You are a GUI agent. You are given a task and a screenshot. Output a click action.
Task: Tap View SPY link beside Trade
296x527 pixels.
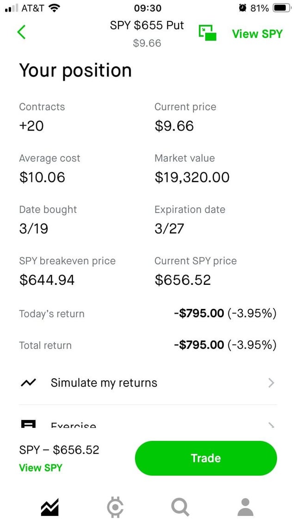(40, 468)
